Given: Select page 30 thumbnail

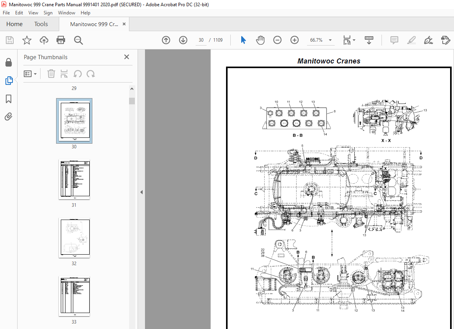Looking at the screenshot, I should [x=74, y=121].
